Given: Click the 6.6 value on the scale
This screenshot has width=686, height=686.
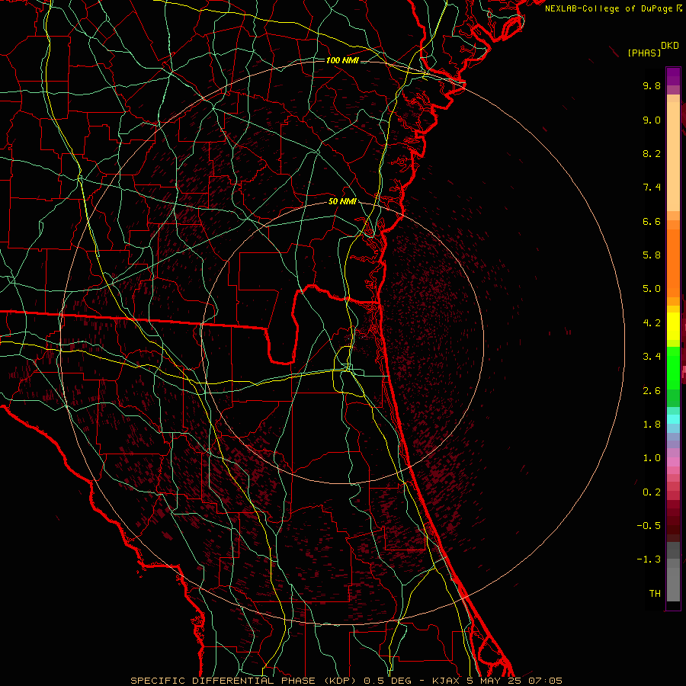Looking at the screenshot, I should 652,221.
